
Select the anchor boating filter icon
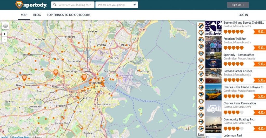[201, 33]
